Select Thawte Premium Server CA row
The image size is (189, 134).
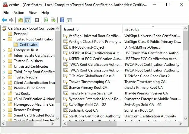[x=122, y=93]
